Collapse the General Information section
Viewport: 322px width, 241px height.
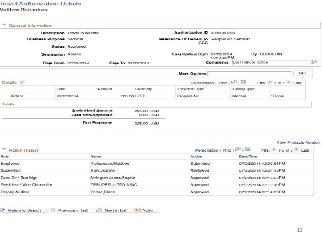pos(4,25)
